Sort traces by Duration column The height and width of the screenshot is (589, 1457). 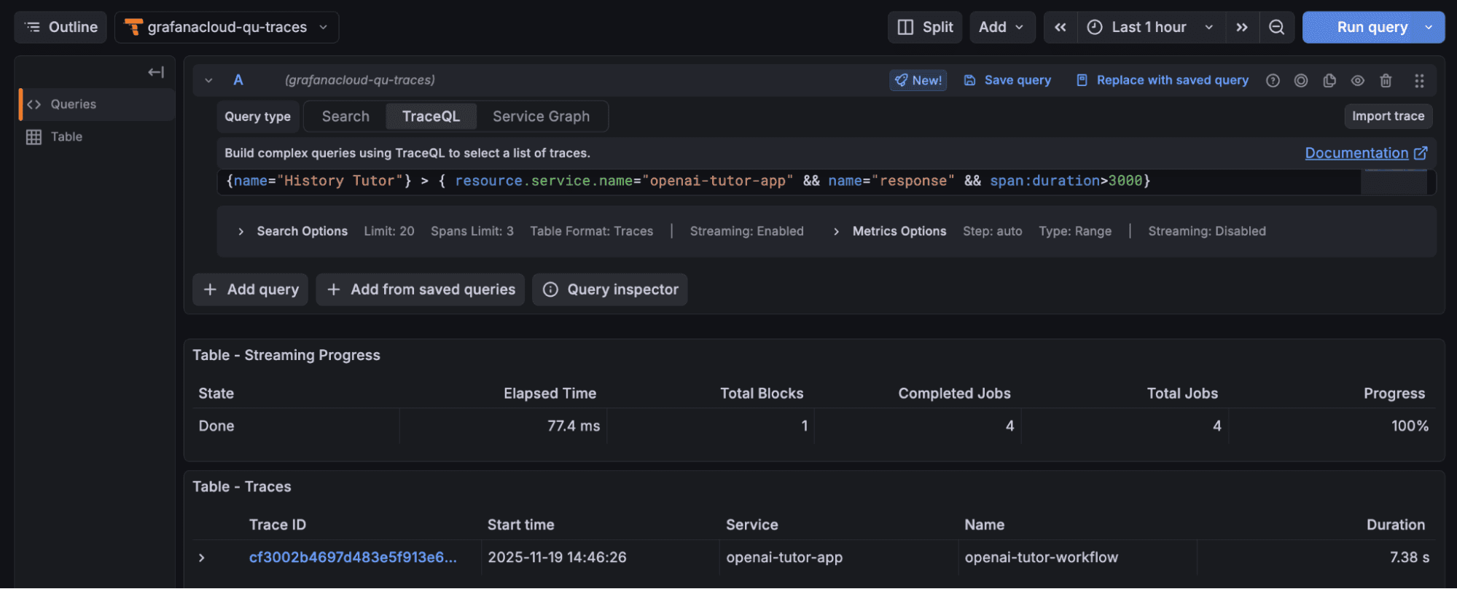(1395, 525)
